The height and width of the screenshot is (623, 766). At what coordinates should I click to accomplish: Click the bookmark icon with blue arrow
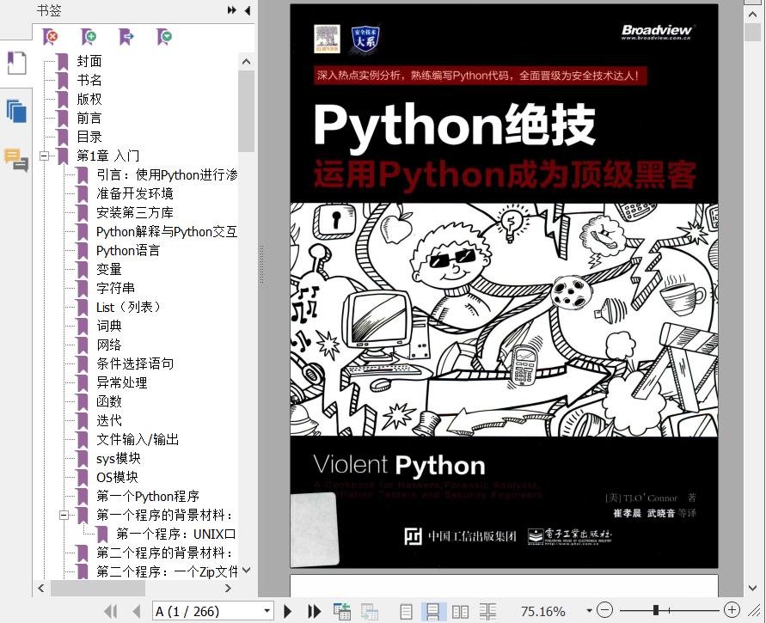tap(126, 37)
